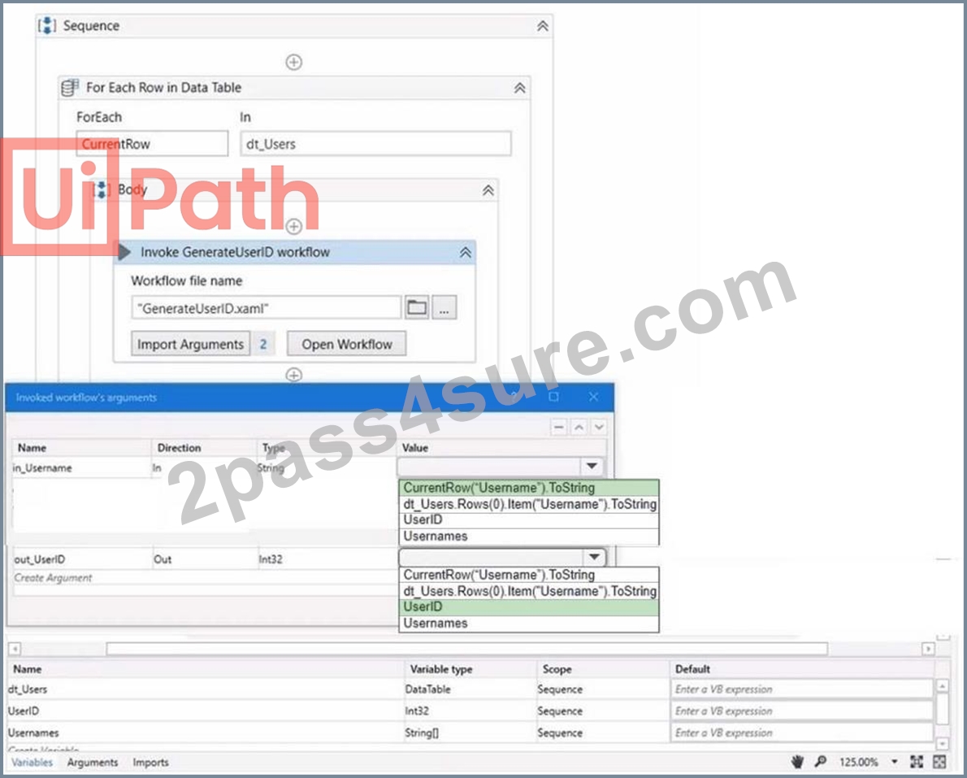Click the Import Arguments button

[x=191, y=344]
